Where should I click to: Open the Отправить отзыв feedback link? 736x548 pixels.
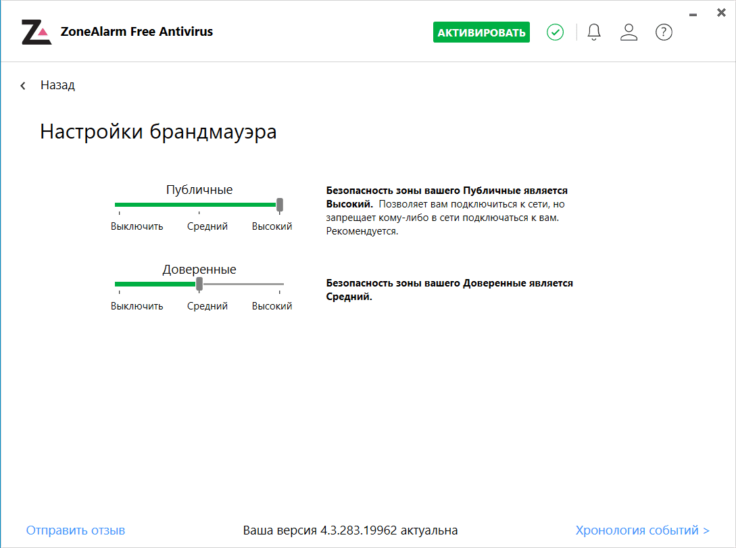point(76,530)
